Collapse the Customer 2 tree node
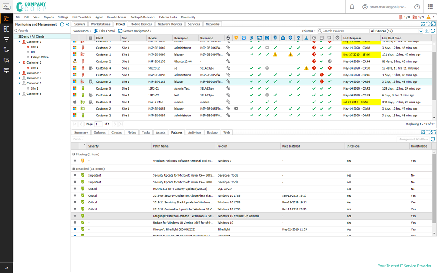Screen dimensions: 437x273 pyautogui.click(x=20, y=62)
